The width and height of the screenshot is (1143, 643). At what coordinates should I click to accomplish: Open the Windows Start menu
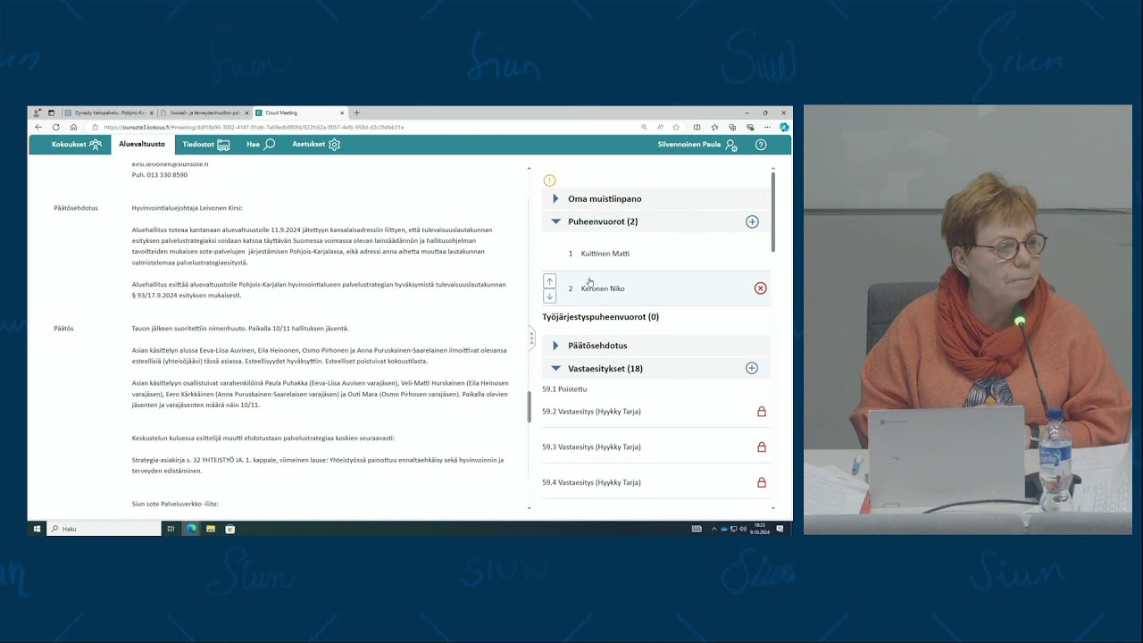coord(37,529)
